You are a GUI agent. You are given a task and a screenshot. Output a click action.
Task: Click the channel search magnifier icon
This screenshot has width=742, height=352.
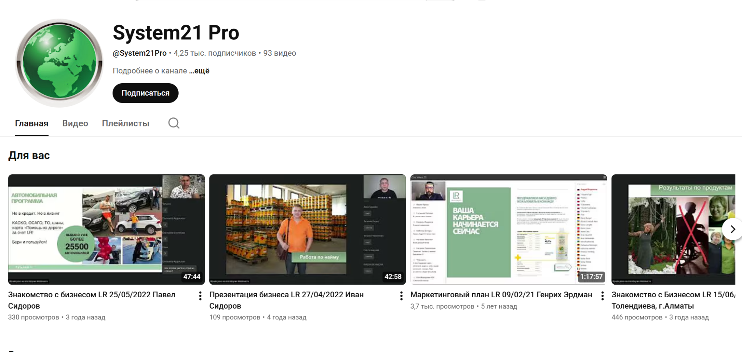[x=174, y=123]
